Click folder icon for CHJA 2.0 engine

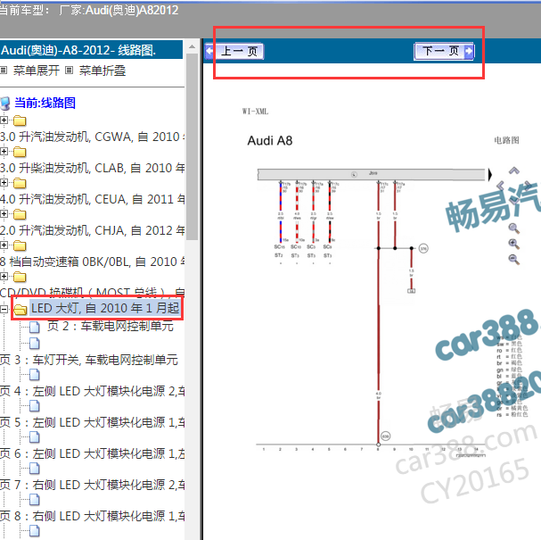20,214
